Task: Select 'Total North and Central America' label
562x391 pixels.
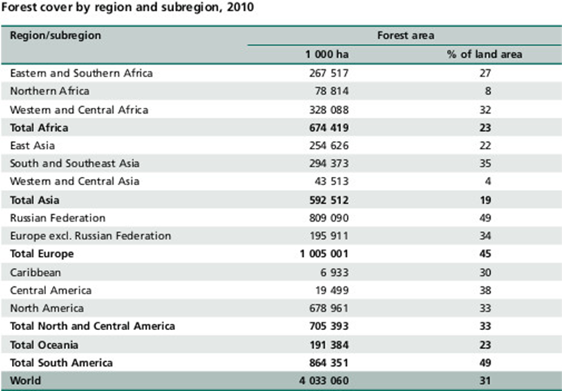Action: pyautogui.click(x=93, y=326)
